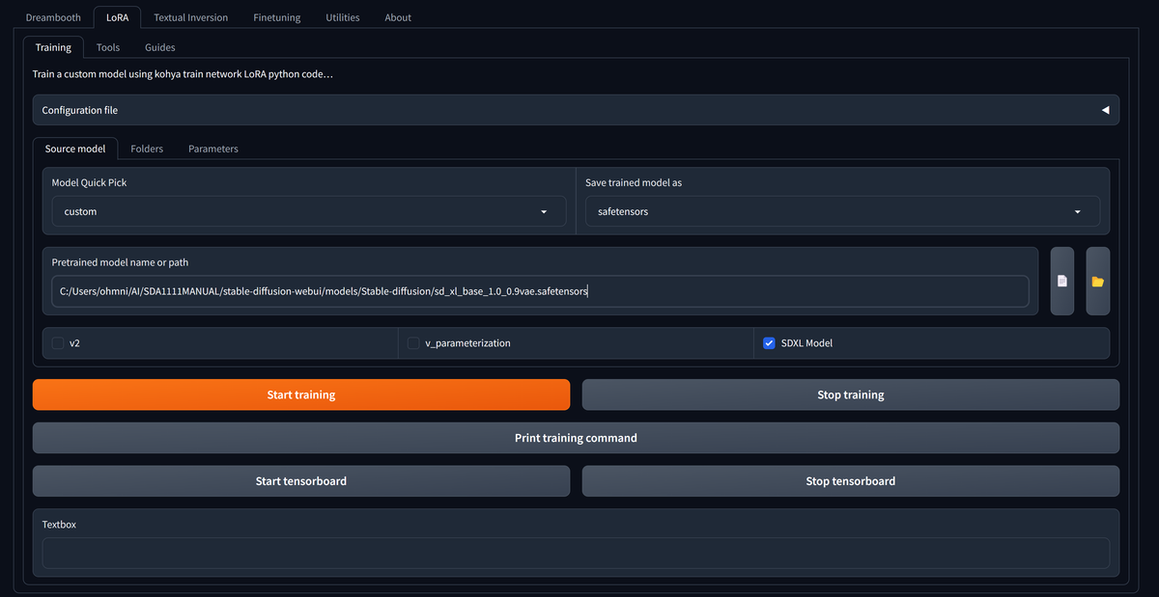This screenshot has height=597, width=1159.
Task: Tick the v_parameterization checkbox
Action: pos(413,342)
